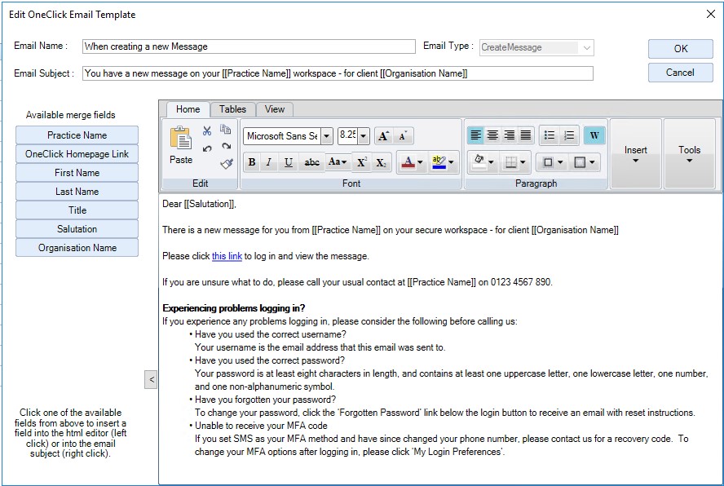724x486 pixels.
Task: Apply superscript formatting
Action: 361,162
